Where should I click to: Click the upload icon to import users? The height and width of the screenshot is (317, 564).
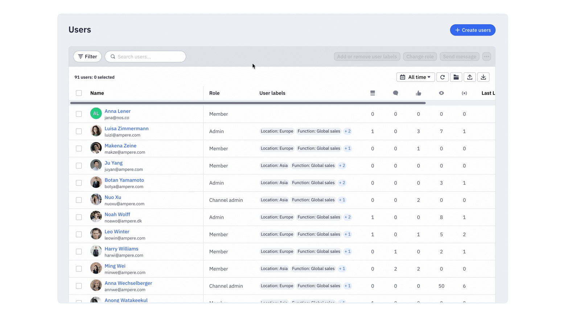click(x=470, y=77)
